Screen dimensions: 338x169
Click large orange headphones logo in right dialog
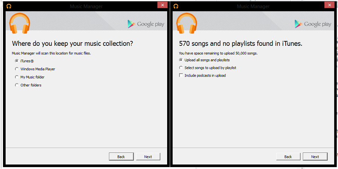click(186, 23)
